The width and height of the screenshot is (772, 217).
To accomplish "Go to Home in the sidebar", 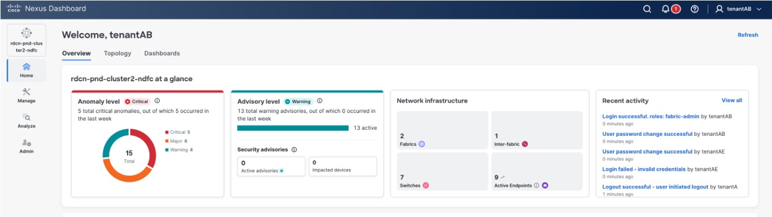I will tap(26, 70).
